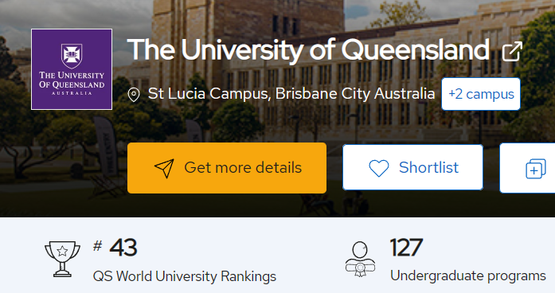Viewport: 555px width, 293px height.
Task: Click the shield crest in the purple logo
Action: tap(72, 56)
